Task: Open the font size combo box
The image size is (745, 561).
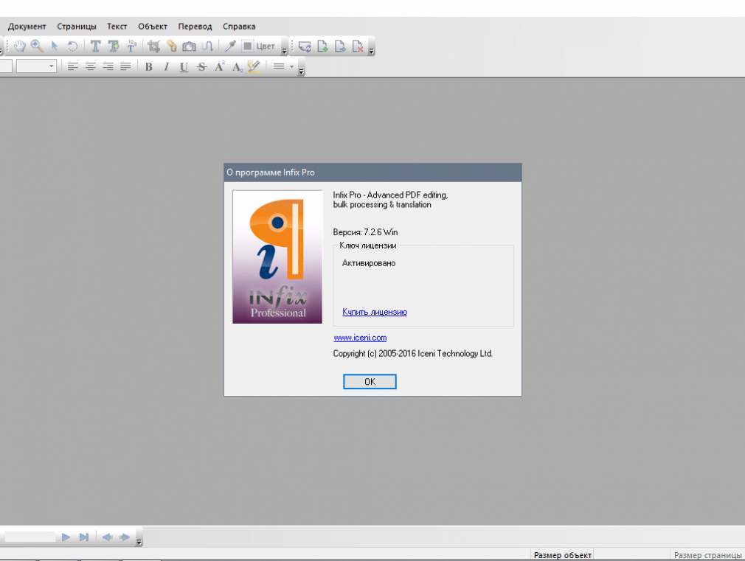Action: pos(36,66)
